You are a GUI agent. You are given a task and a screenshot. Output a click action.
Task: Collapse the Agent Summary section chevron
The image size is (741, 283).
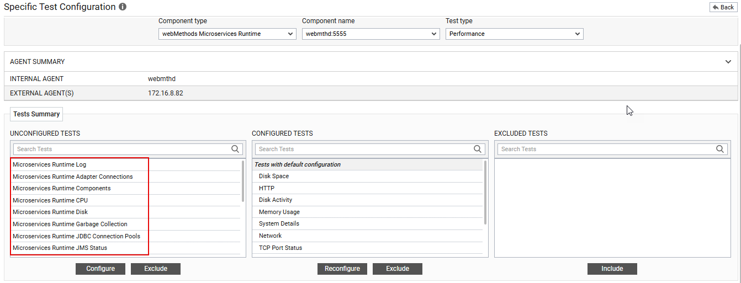728,62
